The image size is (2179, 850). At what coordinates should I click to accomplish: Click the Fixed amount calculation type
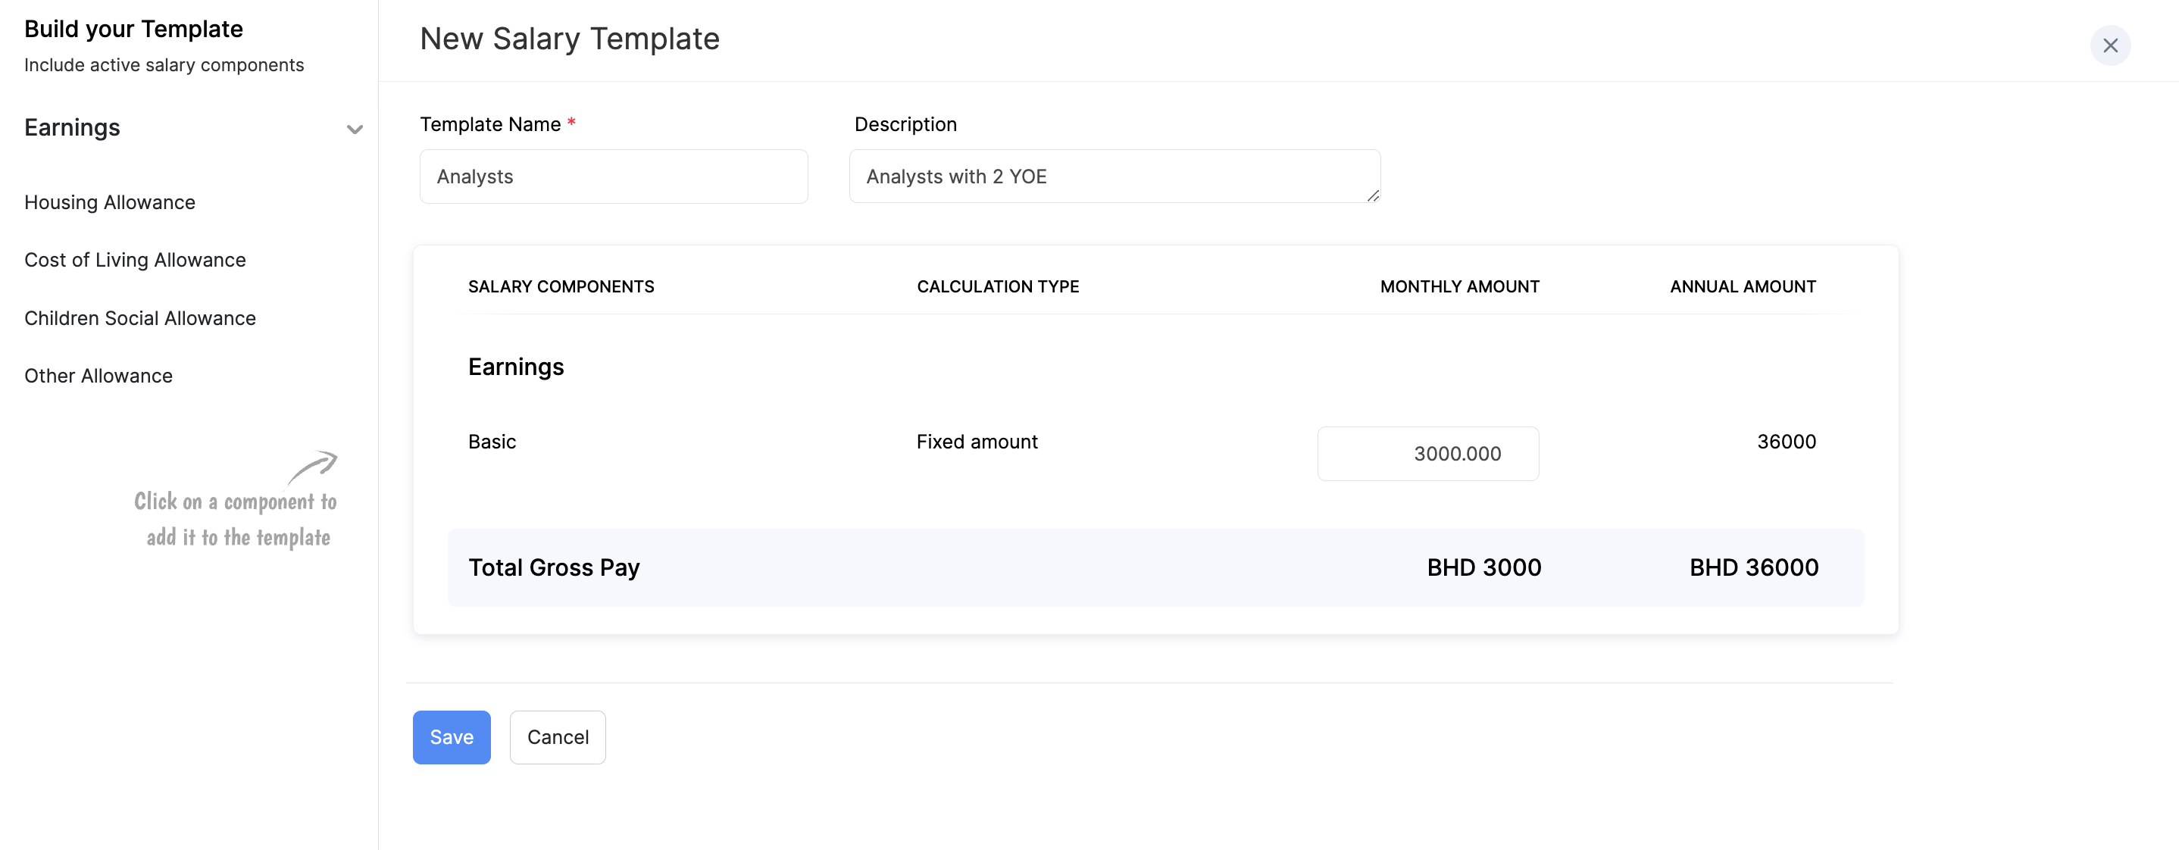point(976,441)
